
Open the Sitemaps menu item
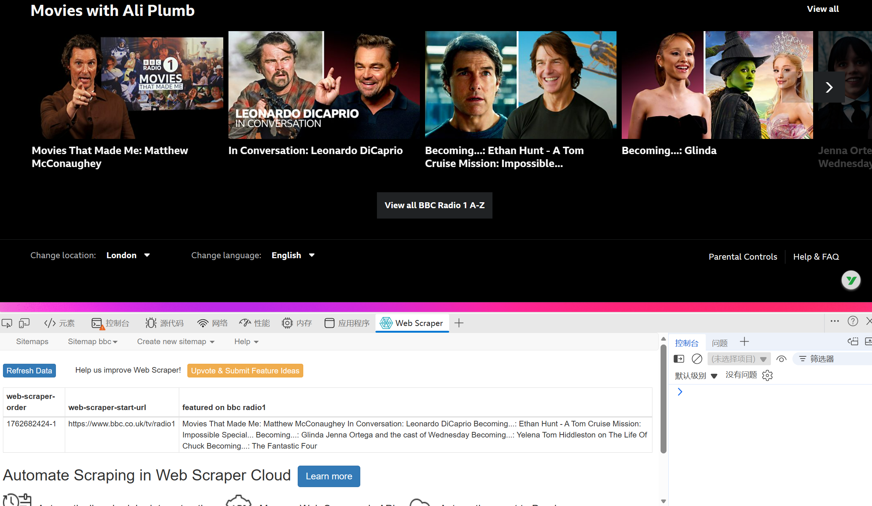click(x=32, y=342)
